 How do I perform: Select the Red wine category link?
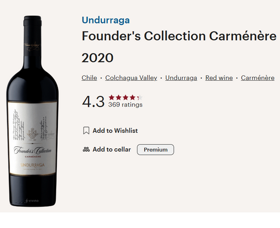point(219,78)
